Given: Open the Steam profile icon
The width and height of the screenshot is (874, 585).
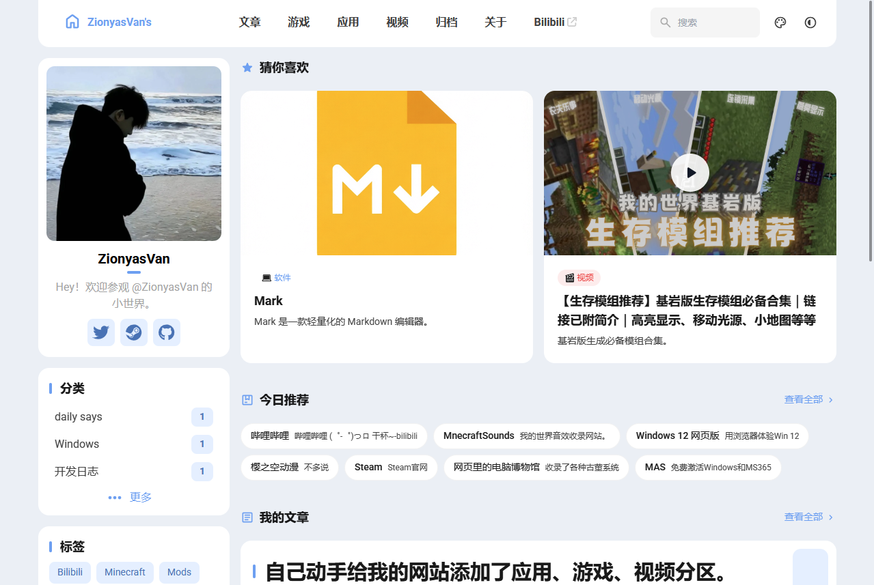Looking at the screenshot, I should pyautogui.click(x=134, y=332).
